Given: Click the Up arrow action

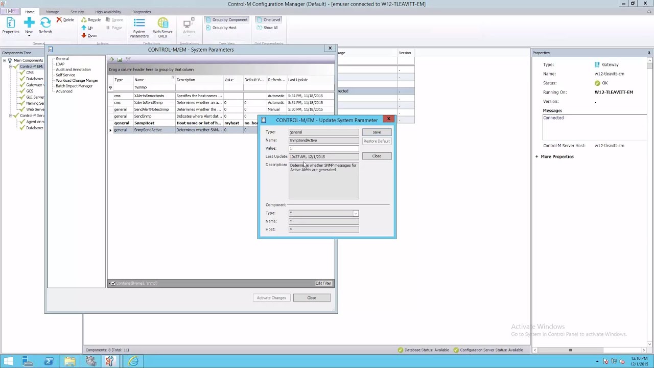Looking at the screenshot, I should click(87, 28).
